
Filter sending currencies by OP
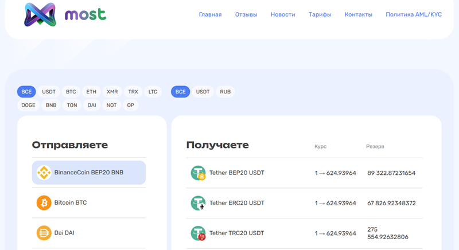[131, 106]
